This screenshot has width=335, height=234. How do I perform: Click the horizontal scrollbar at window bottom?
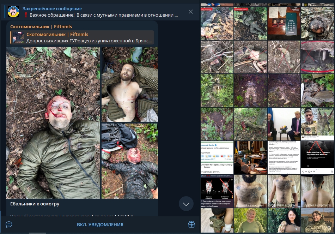pos(37,233)
